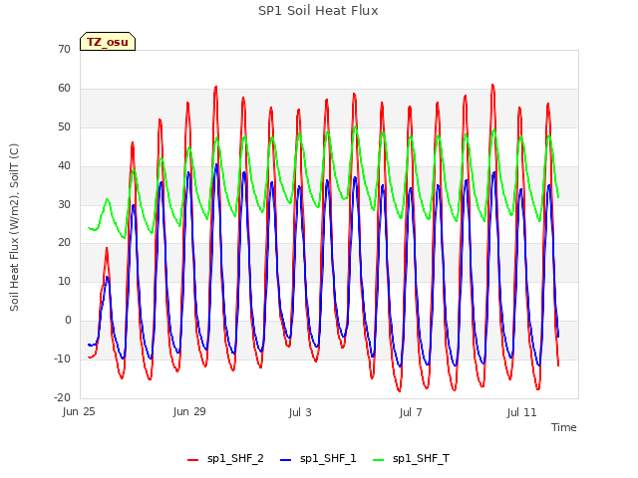Click the -10 y-axis tick label
The image size is (638, 478).
[x=62, y=358]
